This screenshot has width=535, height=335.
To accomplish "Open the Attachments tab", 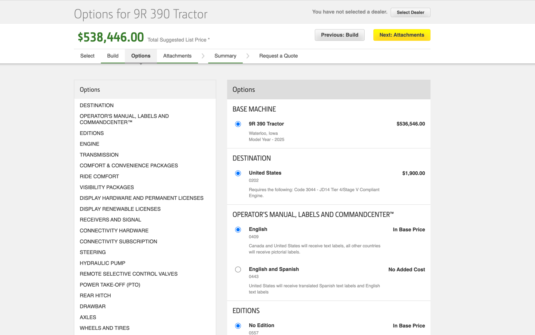I will pos(177,56).
